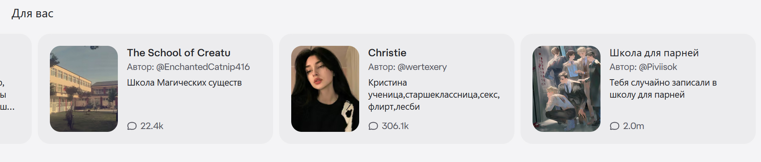Screen dimensions: 761x162
Task: Open the Школа для парней title
Action: pyautogui.click(x=654, y=53)
